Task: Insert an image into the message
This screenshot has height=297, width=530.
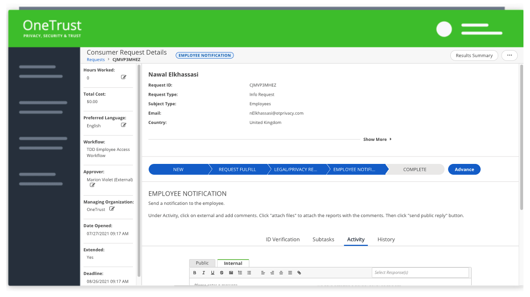Action: 231,273
